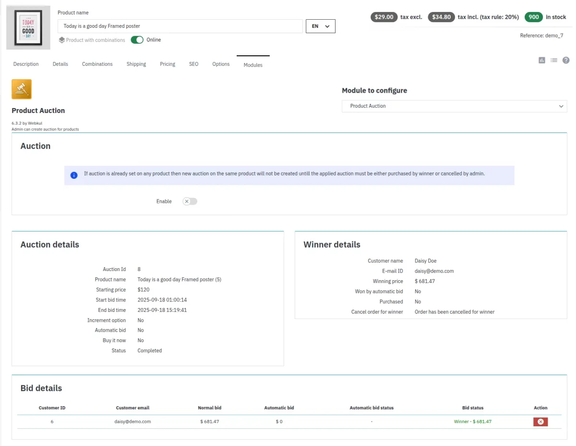Open the help question mark icon
The width and height of the screenshot is (576, 446).
[566, 60]
